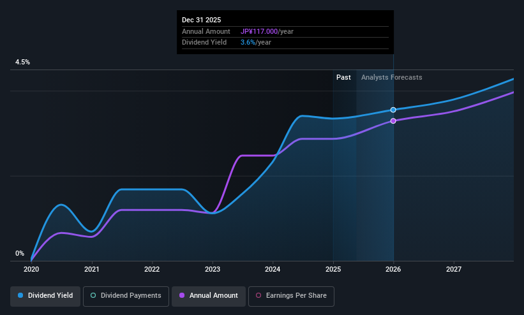Image resolution: width=524 pixels, height=315 pixels.
Task: Click the 2023 x-axis label
Action: 213,269
